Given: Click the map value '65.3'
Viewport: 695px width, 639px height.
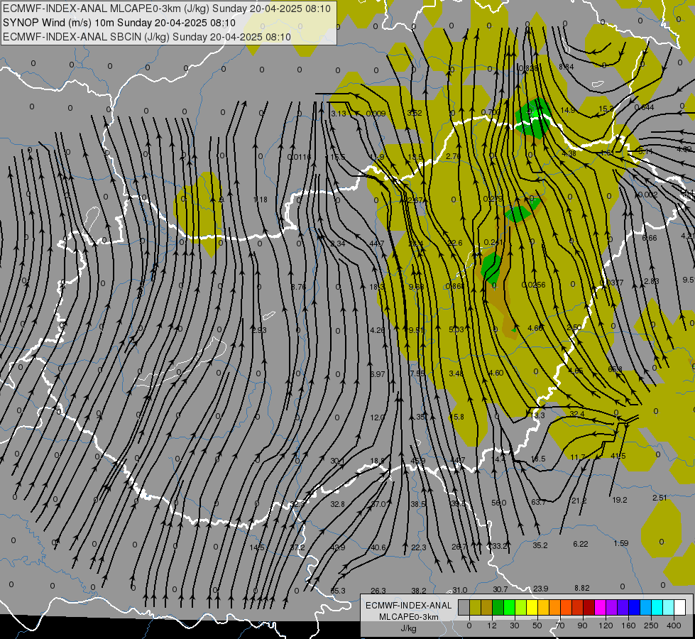Looking at the screenshot, I should pyautogui.click(x=338, y=591).
